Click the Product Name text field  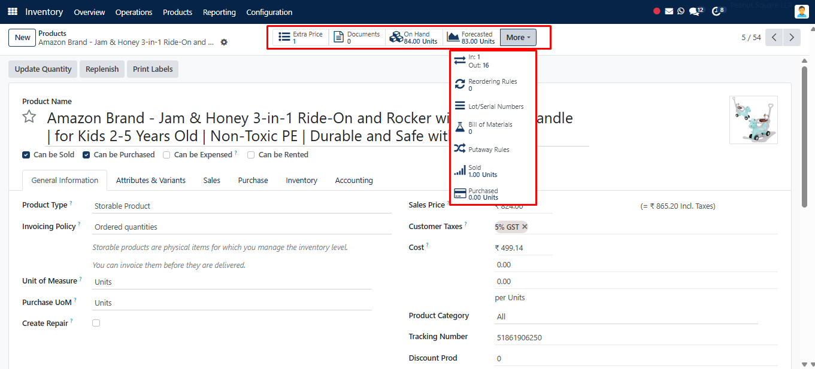(317, 127)
